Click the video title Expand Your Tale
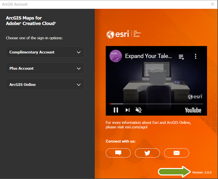Screen dimensions: 218x179 pyautogui.click(x=149, y=56)
